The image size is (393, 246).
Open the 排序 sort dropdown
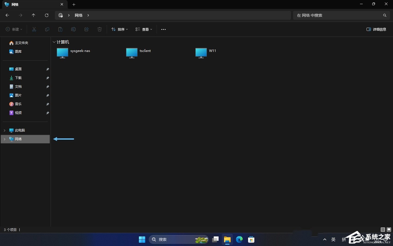coord(119,29)
